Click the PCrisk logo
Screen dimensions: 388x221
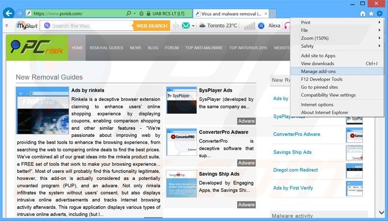click(37, 48)
